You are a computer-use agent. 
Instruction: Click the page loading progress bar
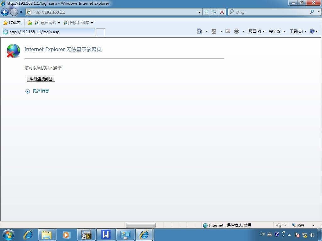(x=141, y=225)
